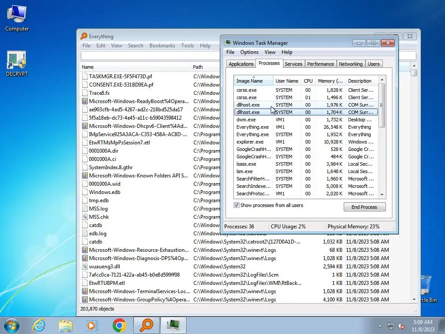Open Everything File menu
This screenshot has width=445, height=334.
[86, 45]
